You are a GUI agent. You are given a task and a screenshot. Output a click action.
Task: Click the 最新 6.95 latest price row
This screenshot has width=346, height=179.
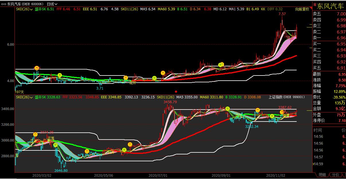pos(329,74)
